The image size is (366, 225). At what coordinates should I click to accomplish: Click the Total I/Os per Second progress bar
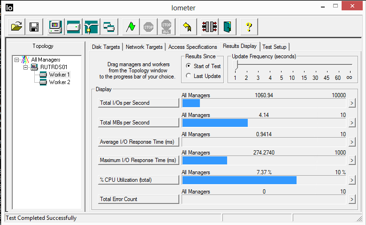click(x=264, y=103)
